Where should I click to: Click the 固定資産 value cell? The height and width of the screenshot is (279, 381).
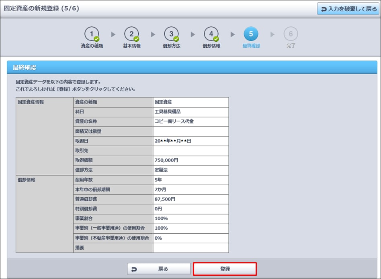tap(191, 102)
